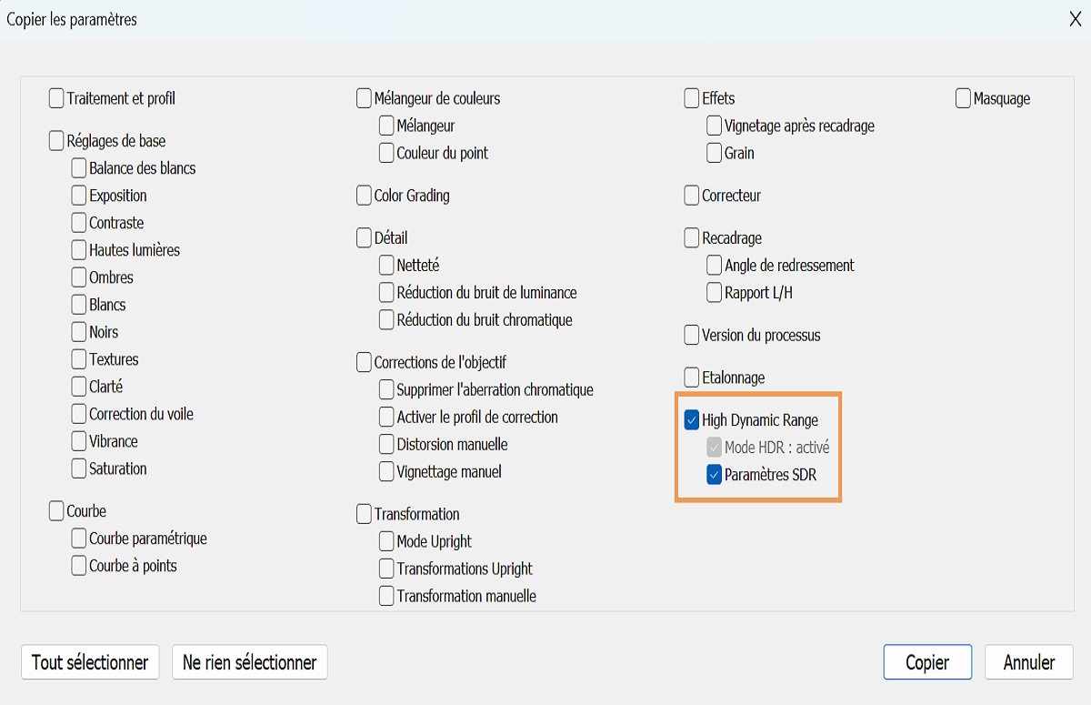
Task: Enable Correction du voile
Action: 78,414
